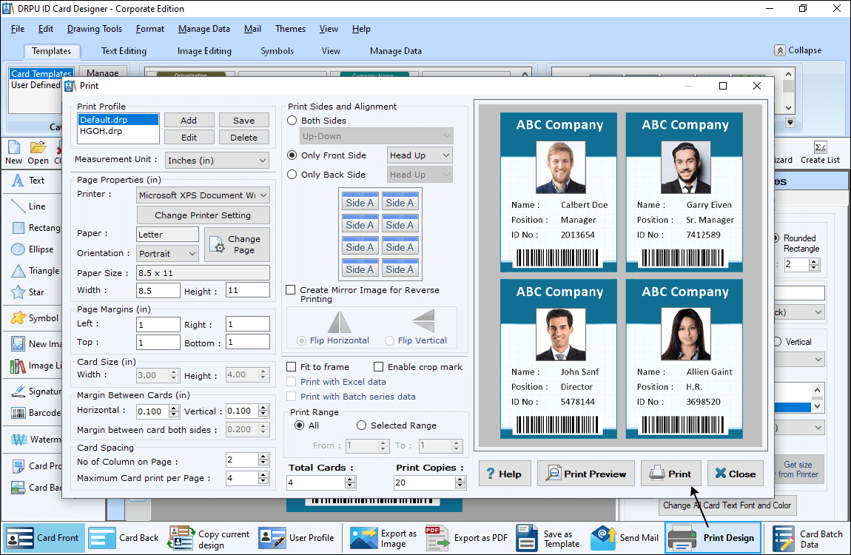
Task: Increase Total Cards stepper value
Action: (350, 479)
